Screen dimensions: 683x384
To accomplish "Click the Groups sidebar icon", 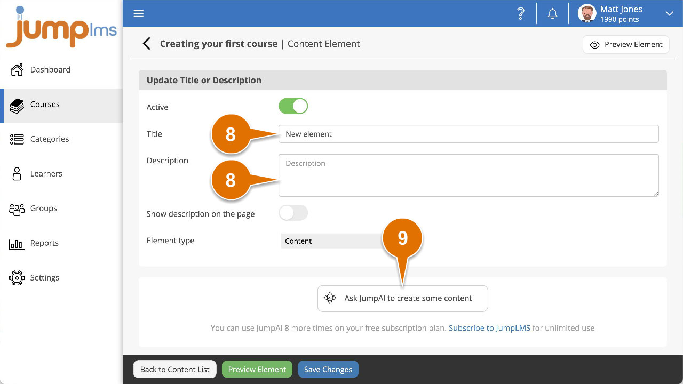I will click(17, 208).
